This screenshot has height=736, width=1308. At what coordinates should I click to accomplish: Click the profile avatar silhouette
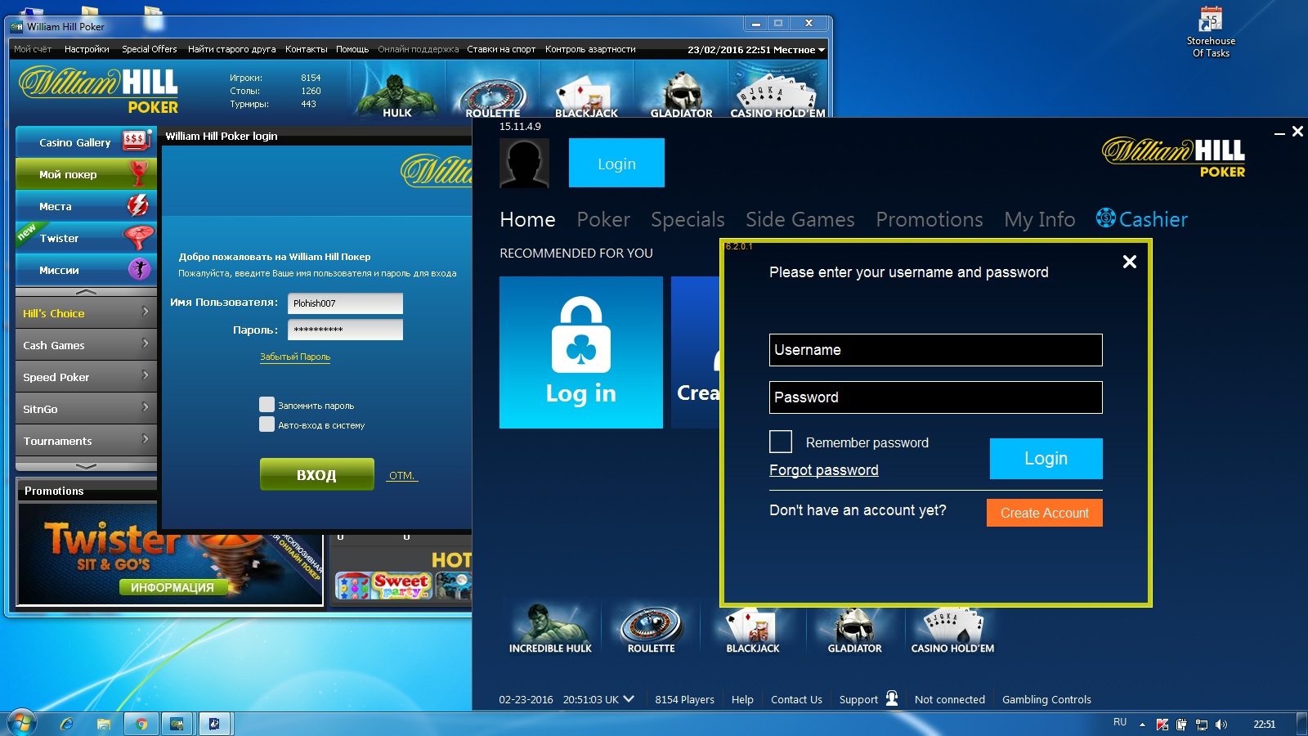pyautogui.click(x=524, y=163)
